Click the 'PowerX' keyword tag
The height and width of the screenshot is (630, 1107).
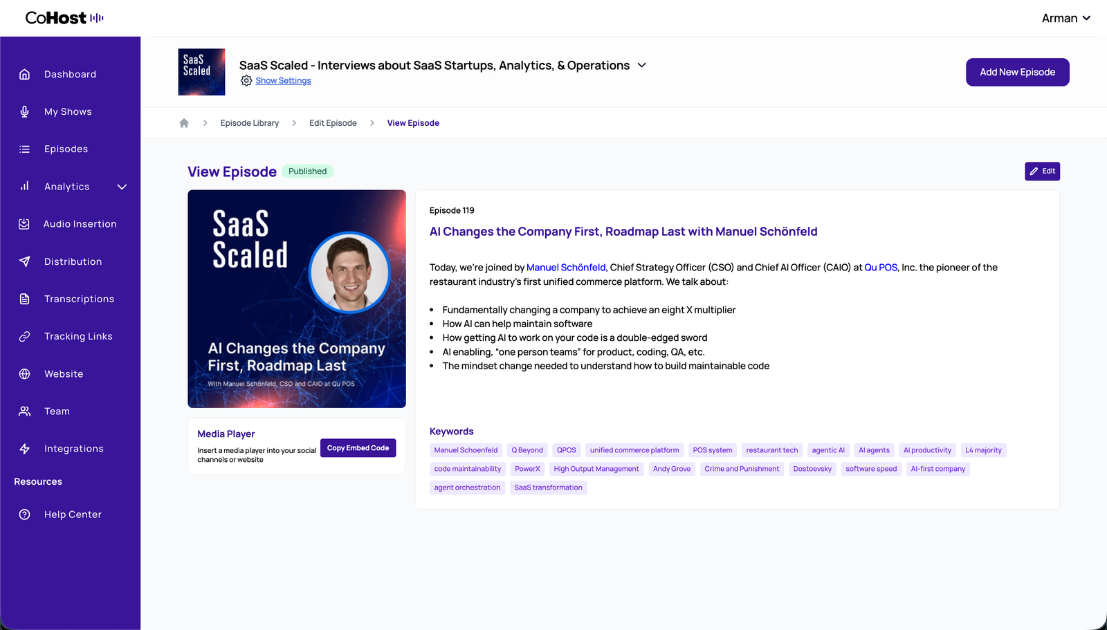(527, 469)
